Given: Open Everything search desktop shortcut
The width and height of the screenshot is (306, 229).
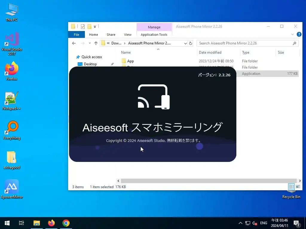Looking at the screenshot, I should (x=12, y=130).
